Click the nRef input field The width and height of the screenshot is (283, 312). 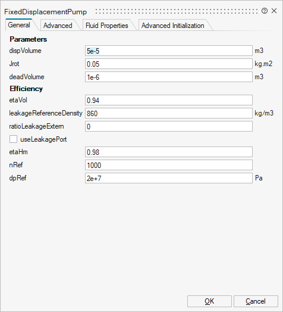[169, 165]
